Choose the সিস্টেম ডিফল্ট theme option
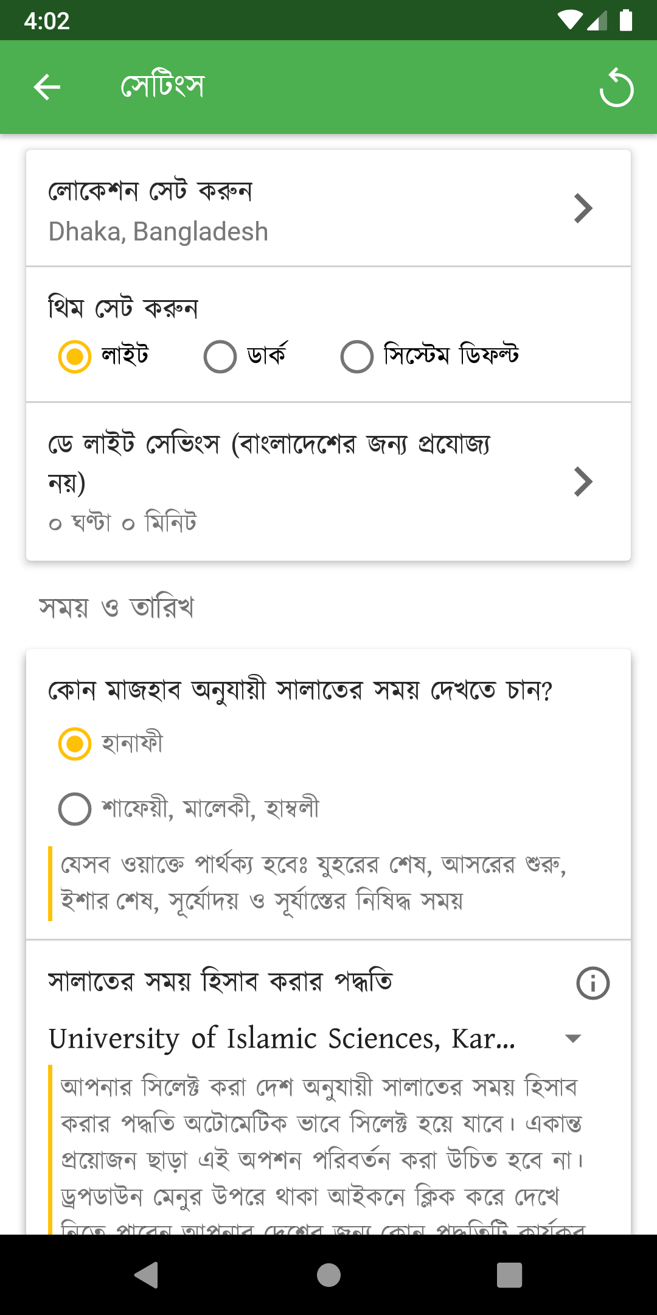 357,356
